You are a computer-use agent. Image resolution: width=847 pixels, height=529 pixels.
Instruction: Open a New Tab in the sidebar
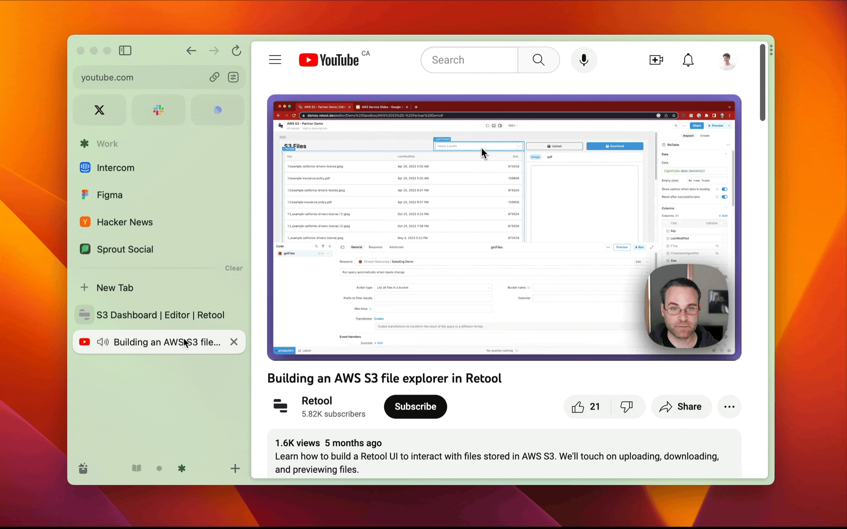coord(159,287)
